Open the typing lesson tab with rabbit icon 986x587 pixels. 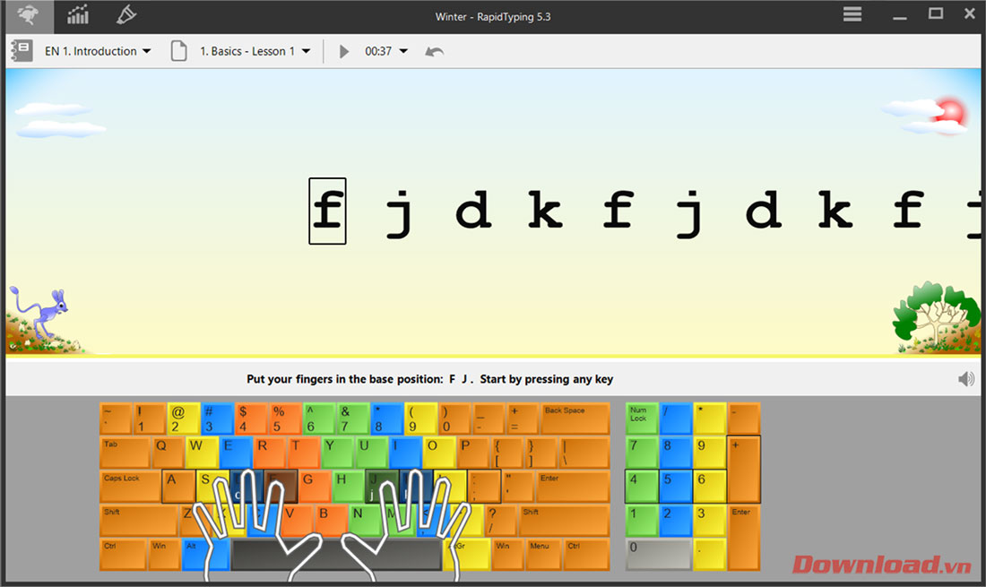28,14
